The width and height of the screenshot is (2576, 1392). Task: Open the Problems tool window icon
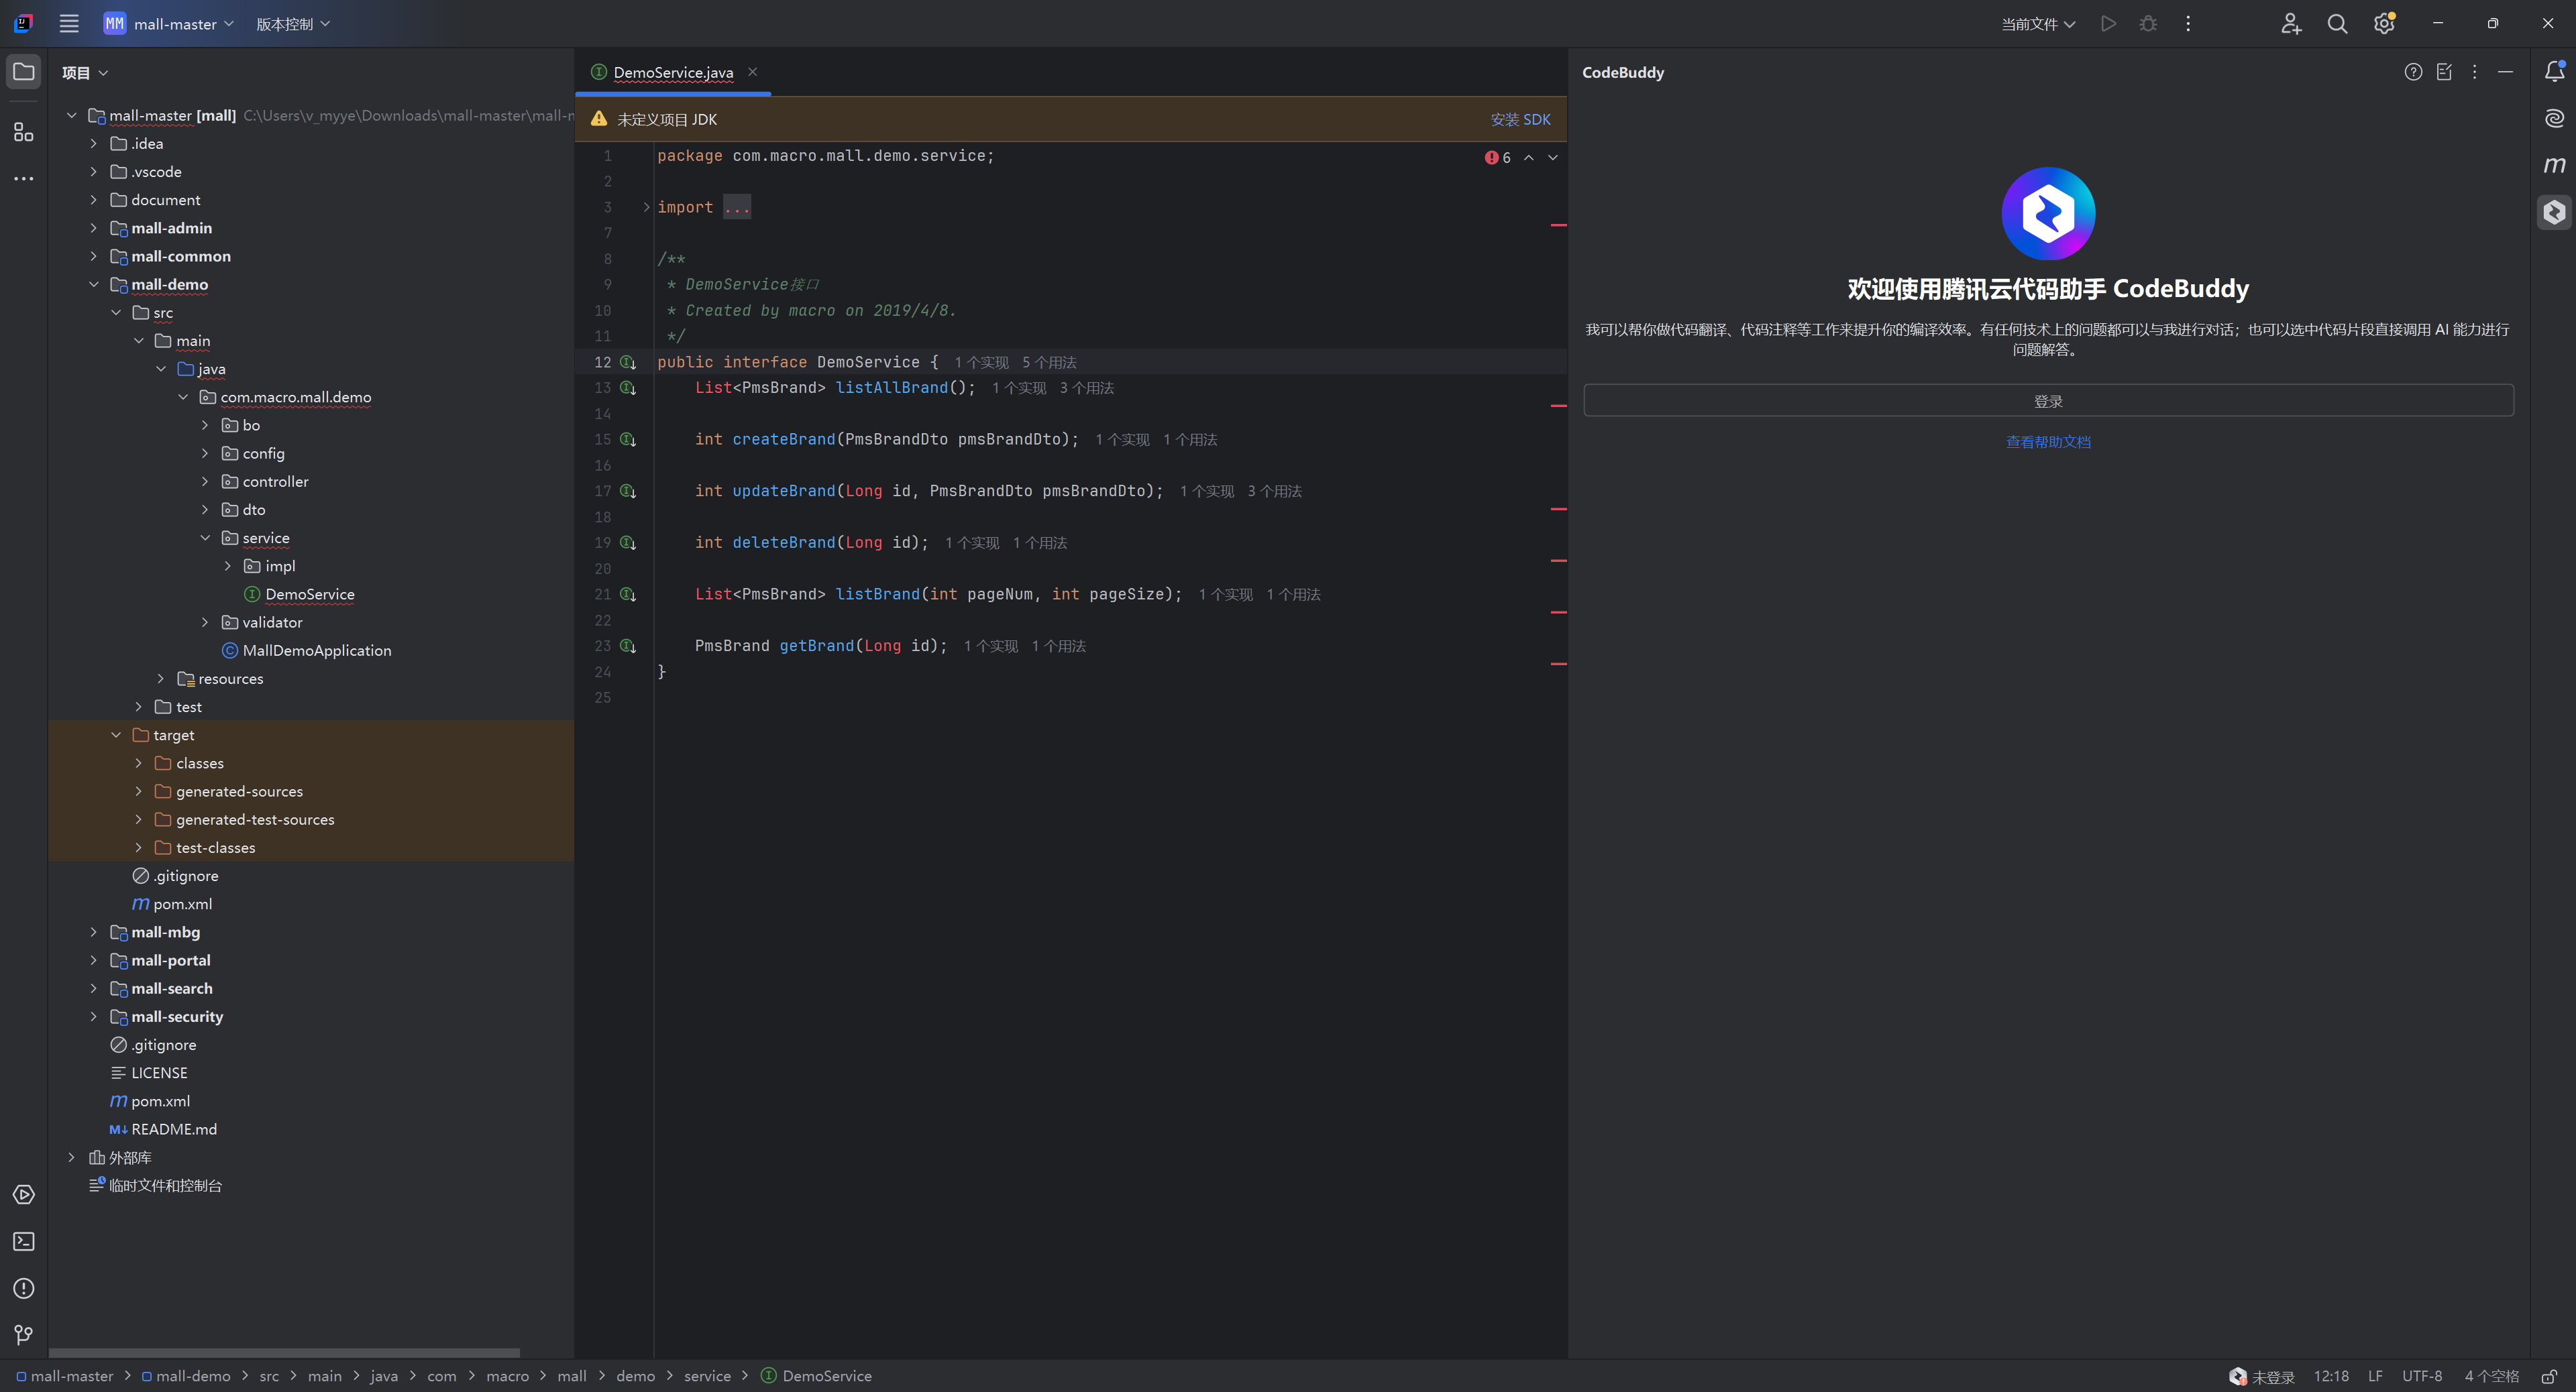[24, 1288]
